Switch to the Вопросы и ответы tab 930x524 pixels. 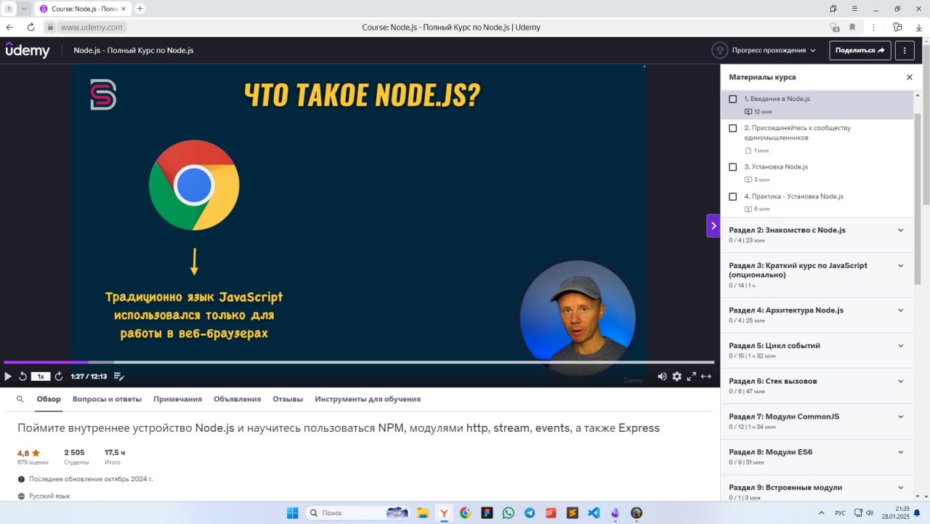point(107,399)
